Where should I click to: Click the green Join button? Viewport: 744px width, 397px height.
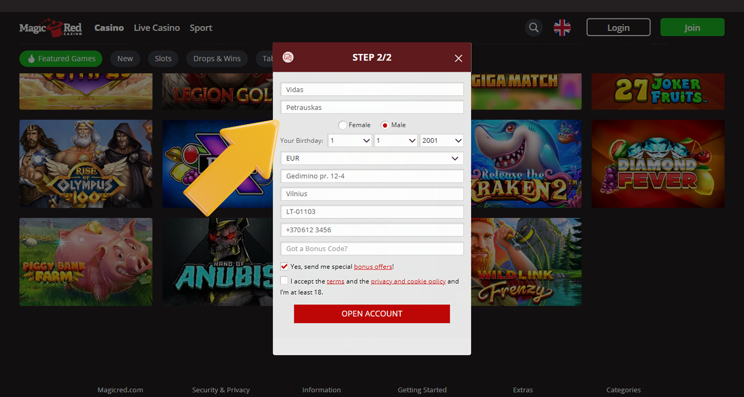[x=692, y=27]
